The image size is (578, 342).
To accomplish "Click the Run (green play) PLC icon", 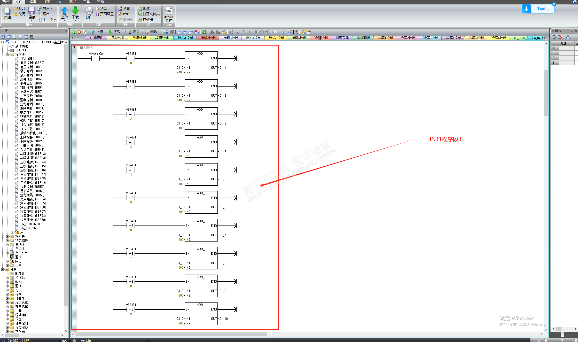I will coord(74,32).
